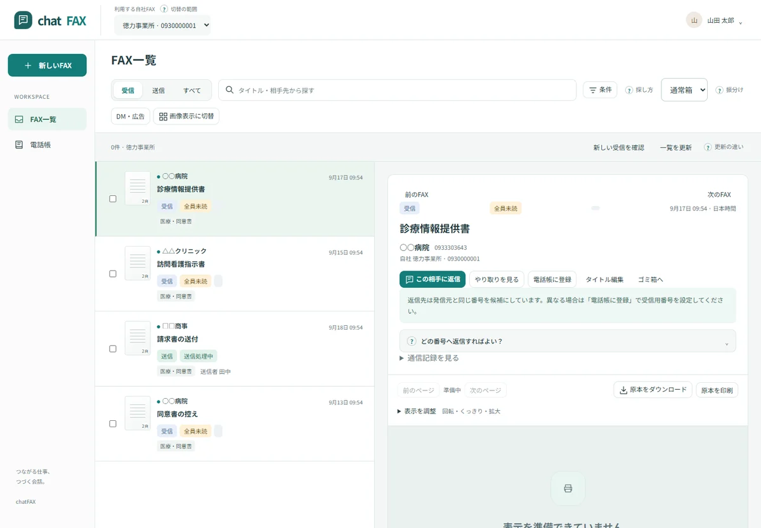Viewport: 761px width, 528px height.
Task: Open the 振分け help question icon
Action: [x=719, y=90]
